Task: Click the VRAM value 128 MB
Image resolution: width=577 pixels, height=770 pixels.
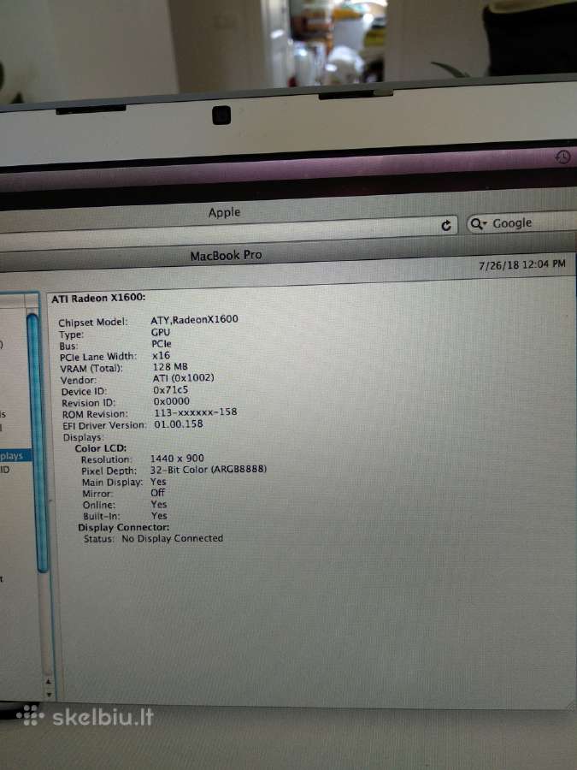Action: point(170,367)
